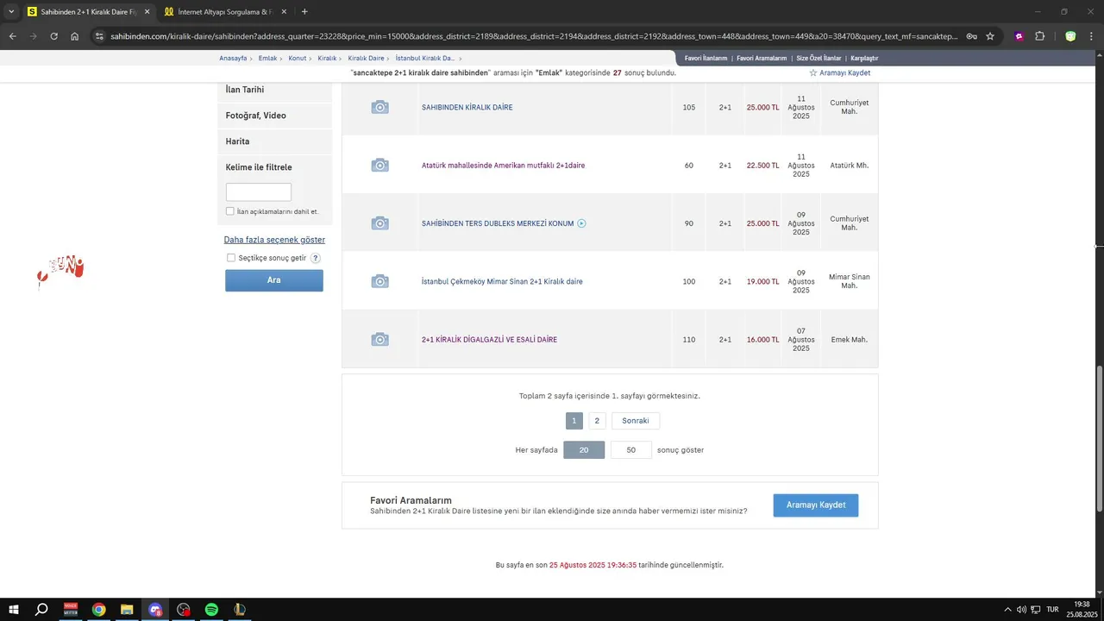Open Favori Aramalarım menu

762,58
